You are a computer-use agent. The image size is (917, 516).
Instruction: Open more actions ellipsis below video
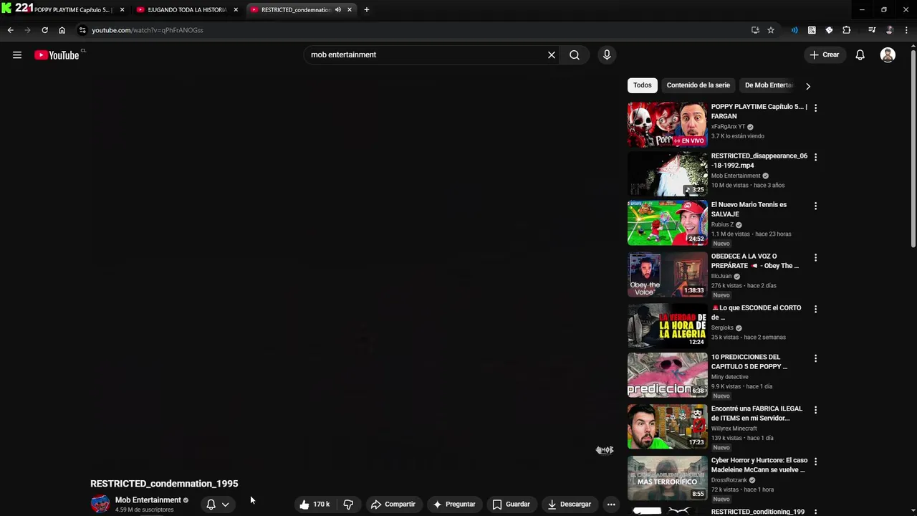[x=611, y=505]
